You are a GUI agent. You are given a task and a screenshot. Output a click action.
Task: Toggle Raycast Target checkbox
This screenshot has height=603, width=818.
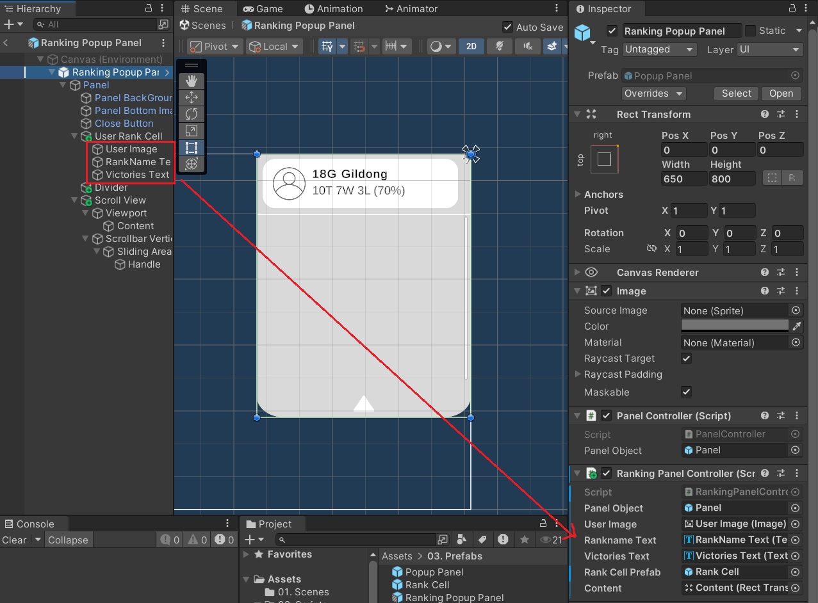tap(687, 358)
